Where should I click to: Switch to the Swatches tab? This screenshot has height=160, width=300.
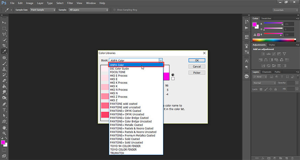[x=266, y=18]
